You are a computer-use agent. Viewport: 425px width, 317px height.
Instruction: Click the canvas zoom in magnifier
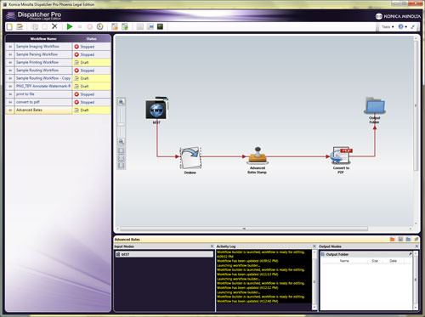click(x=122, y=102)
